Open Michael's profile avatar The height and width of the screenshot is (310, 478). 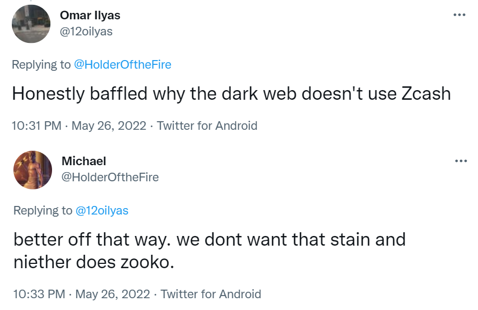[33, 170]
